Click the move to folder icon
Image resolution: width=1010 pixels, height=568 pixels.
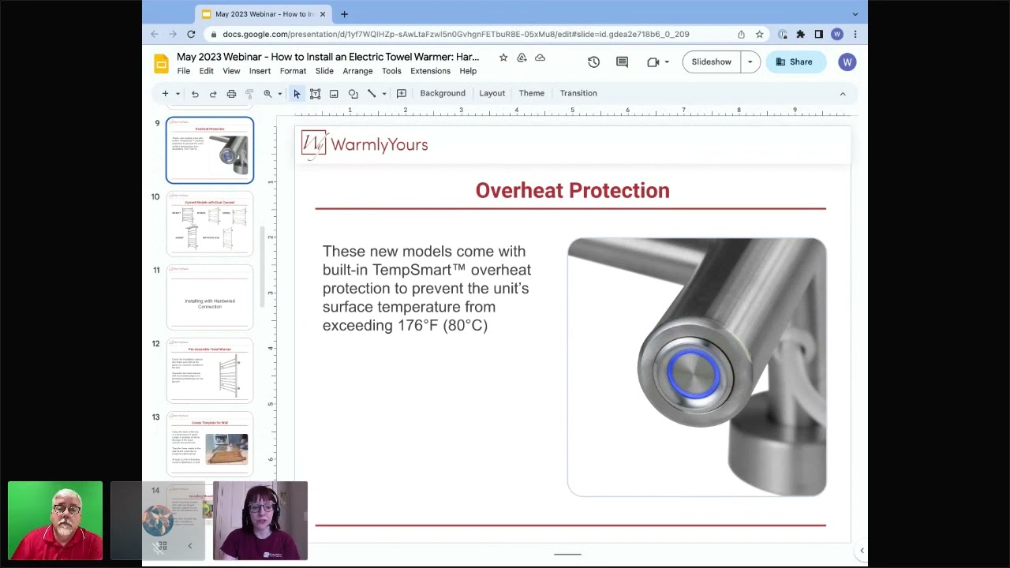522,58
